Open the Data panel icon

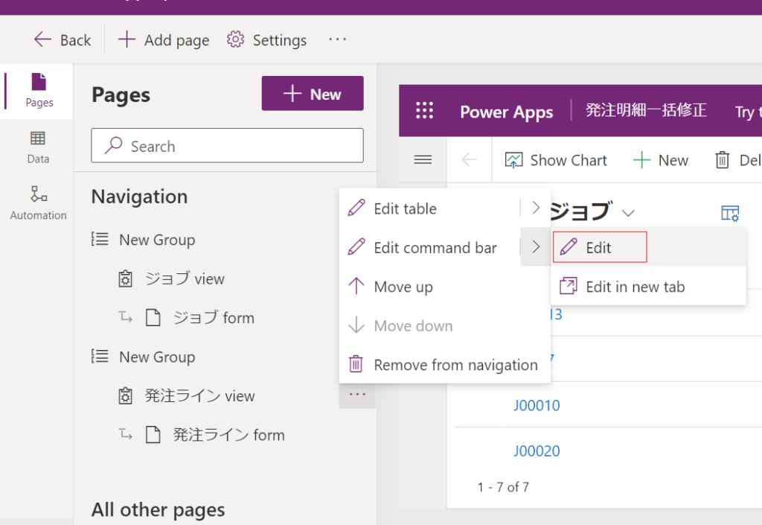click(38, 147)
